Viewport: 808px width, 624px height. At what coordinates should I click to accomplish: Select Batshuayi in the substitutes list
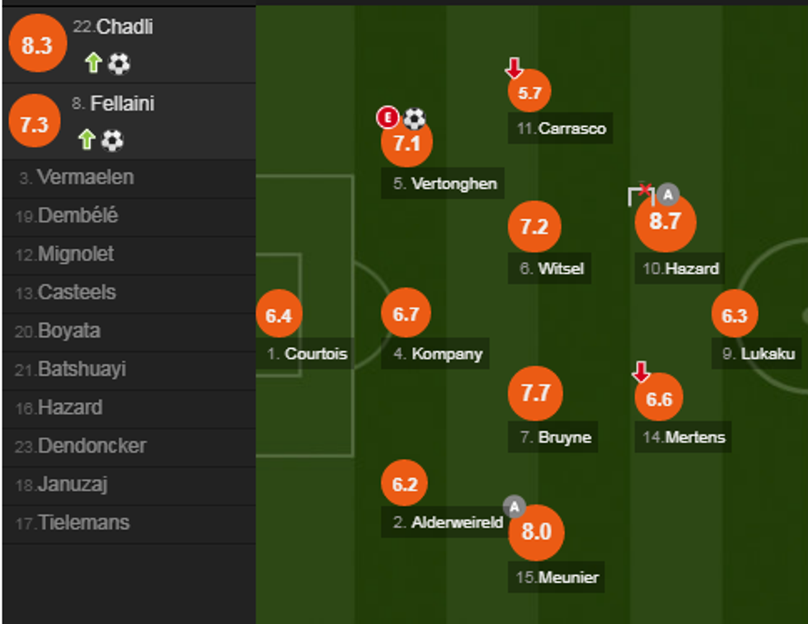coord(82,369)
